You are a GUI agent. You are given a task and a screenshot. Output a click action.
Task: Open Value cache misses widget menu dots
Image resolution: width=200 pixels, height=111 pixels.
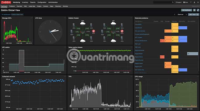point(131,47)
